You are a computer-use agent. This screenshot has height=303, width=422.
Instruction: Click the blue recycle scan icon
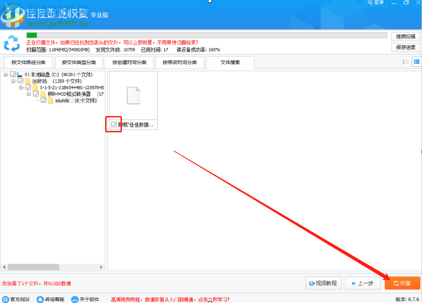click(12, 44)
